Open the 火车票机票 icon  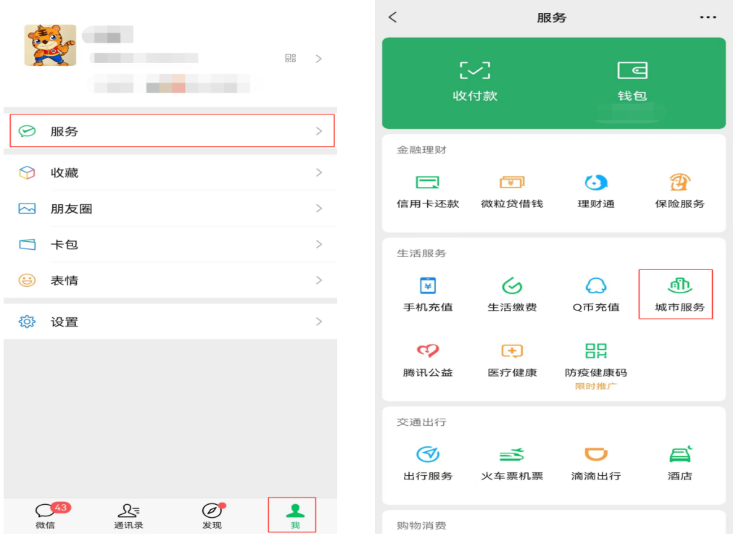click(x=512, y=454)
